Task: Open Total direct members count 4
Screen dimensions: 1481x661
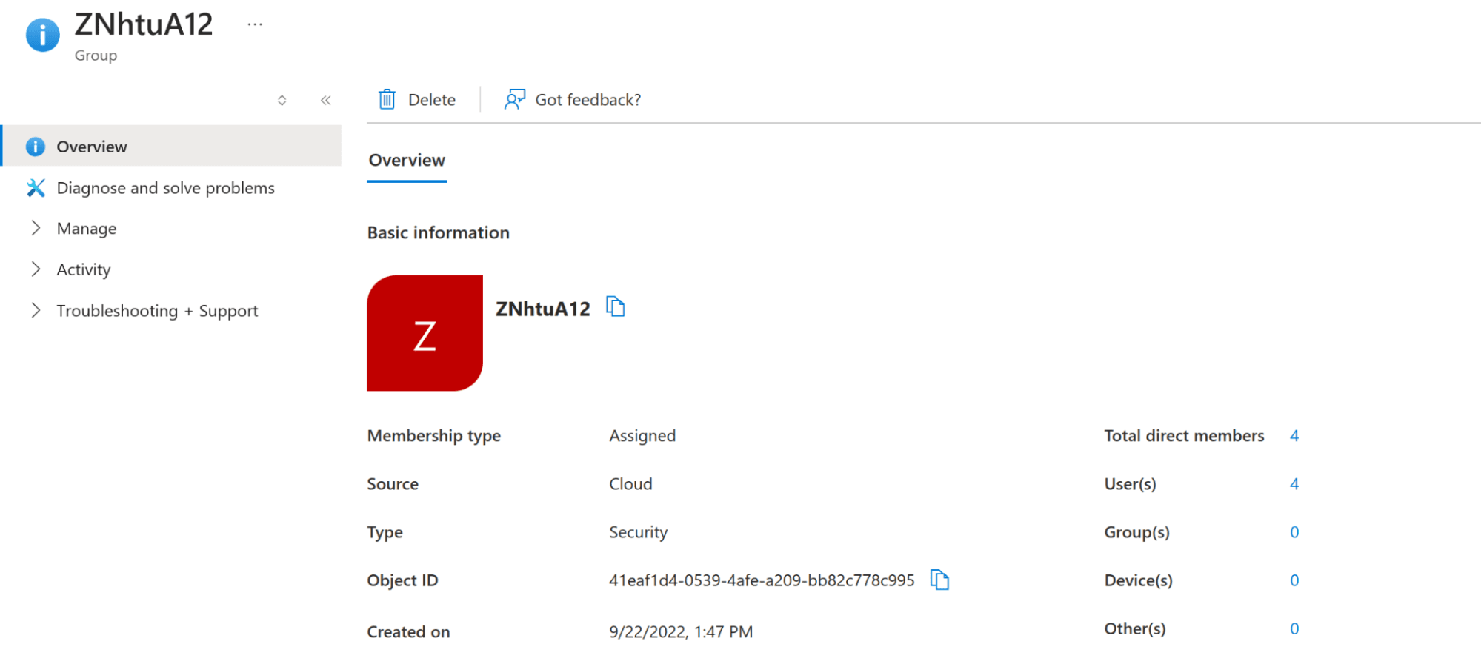Action: point(1294,436)
